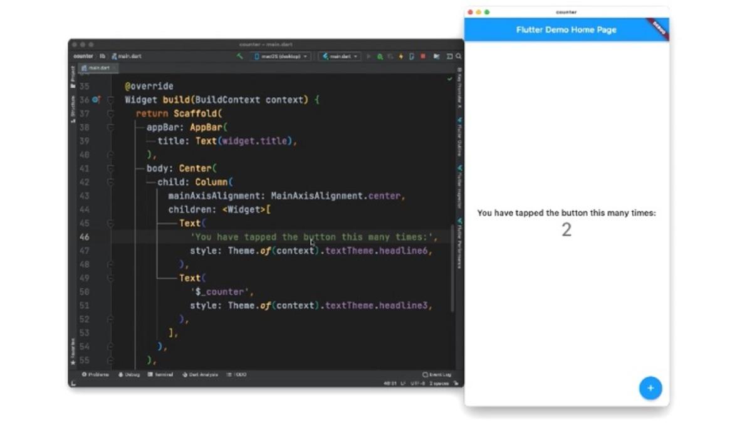Open the Dart Analysis panel
The height and width of the screenshot is (423, 752).
pos(202,374)
